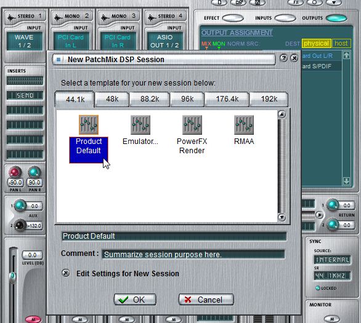Click the New Session page icon button
Viewport: 361px width, 323px height.
pyautogui.click(x=219, y=2)
